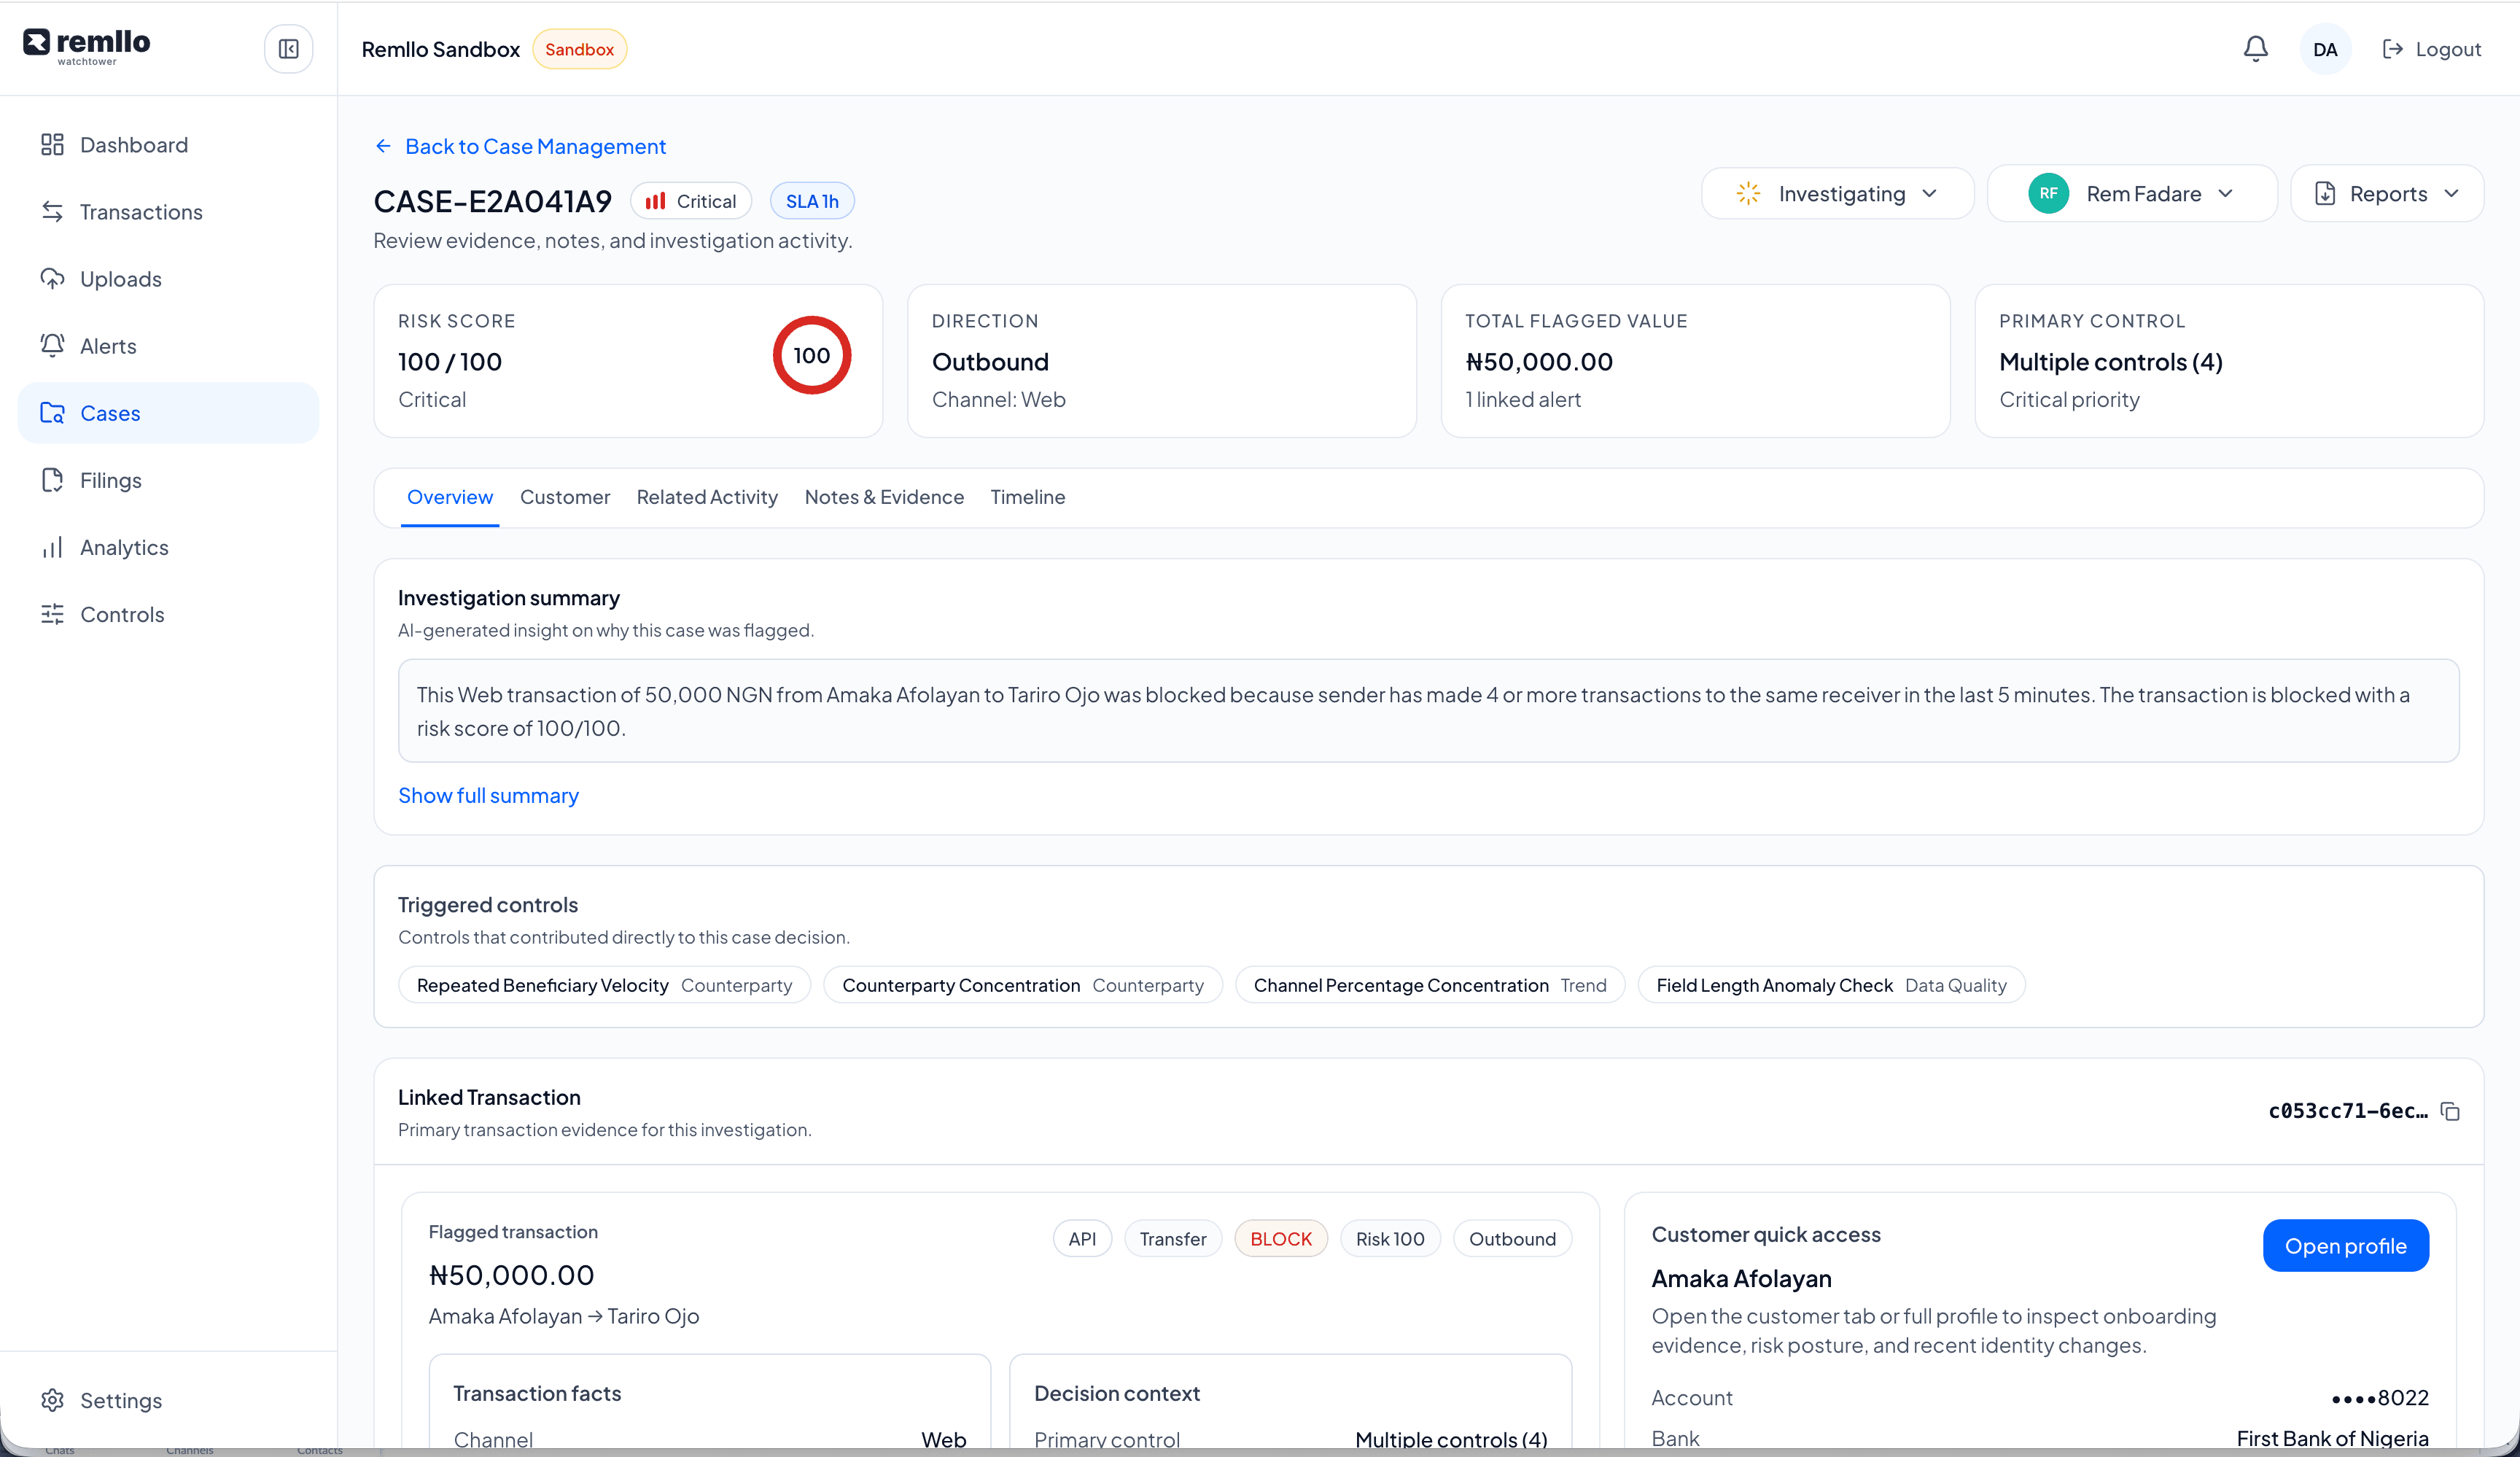The width and height of the screenshot is (2520, 1457).
Task: Click the Investigating status spinner icon
Action: point(1748,193)
